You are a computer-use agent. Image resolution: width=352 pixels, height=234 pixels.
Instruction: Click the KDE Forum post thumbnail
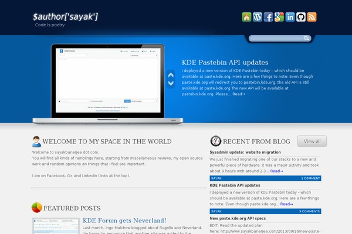56,226
